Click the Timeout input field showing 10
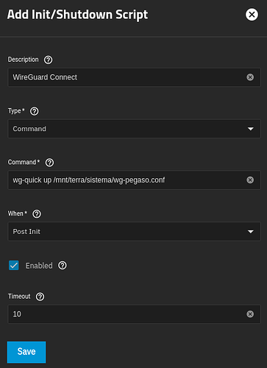This screenshot has height=368, width=267. tap(134, 314)
